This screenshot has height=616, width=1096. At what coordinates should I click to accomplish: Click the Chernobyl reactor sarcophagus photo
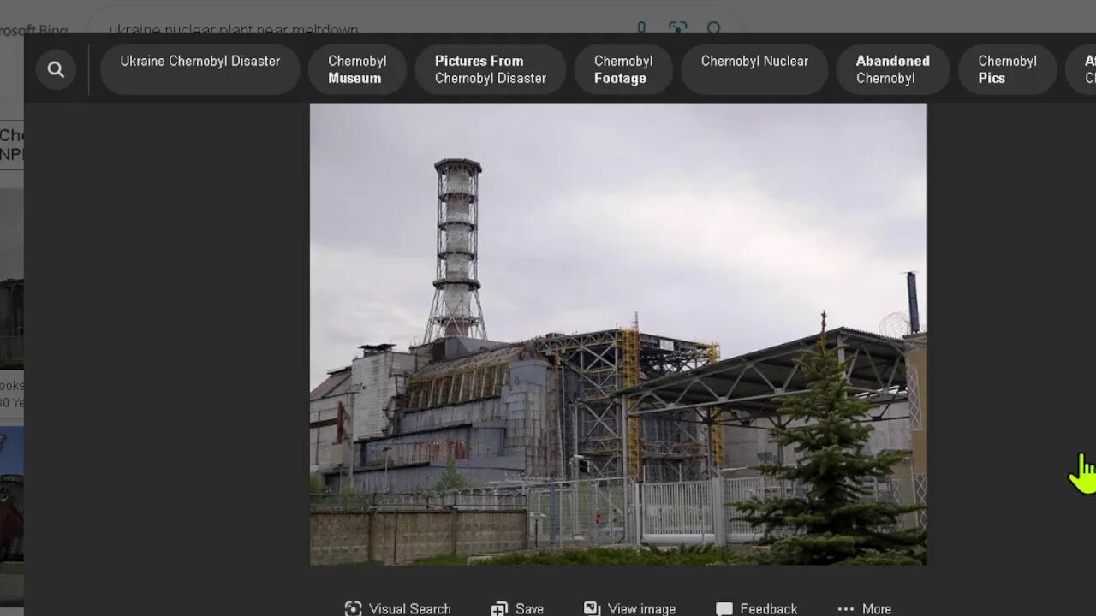(x=618, y=334)
